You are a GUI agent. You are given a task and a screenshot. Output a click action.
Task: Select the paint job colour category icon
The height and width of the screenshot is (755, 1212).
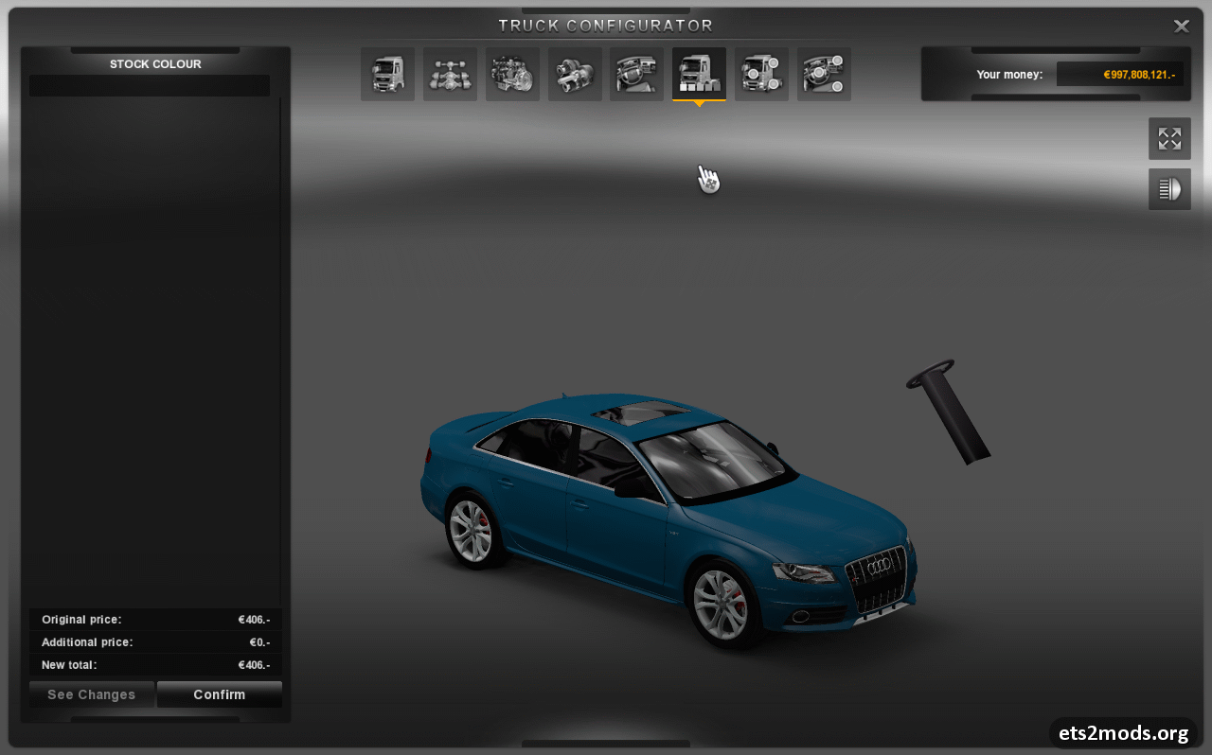coord(699,74)
